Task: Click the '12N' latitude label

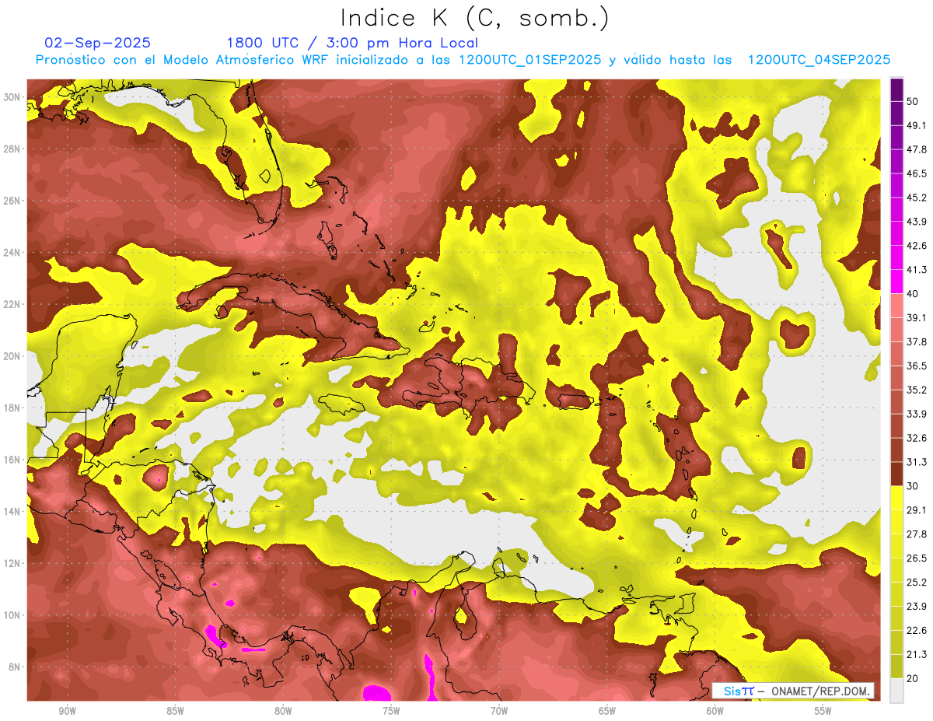Action: point(11,563)
